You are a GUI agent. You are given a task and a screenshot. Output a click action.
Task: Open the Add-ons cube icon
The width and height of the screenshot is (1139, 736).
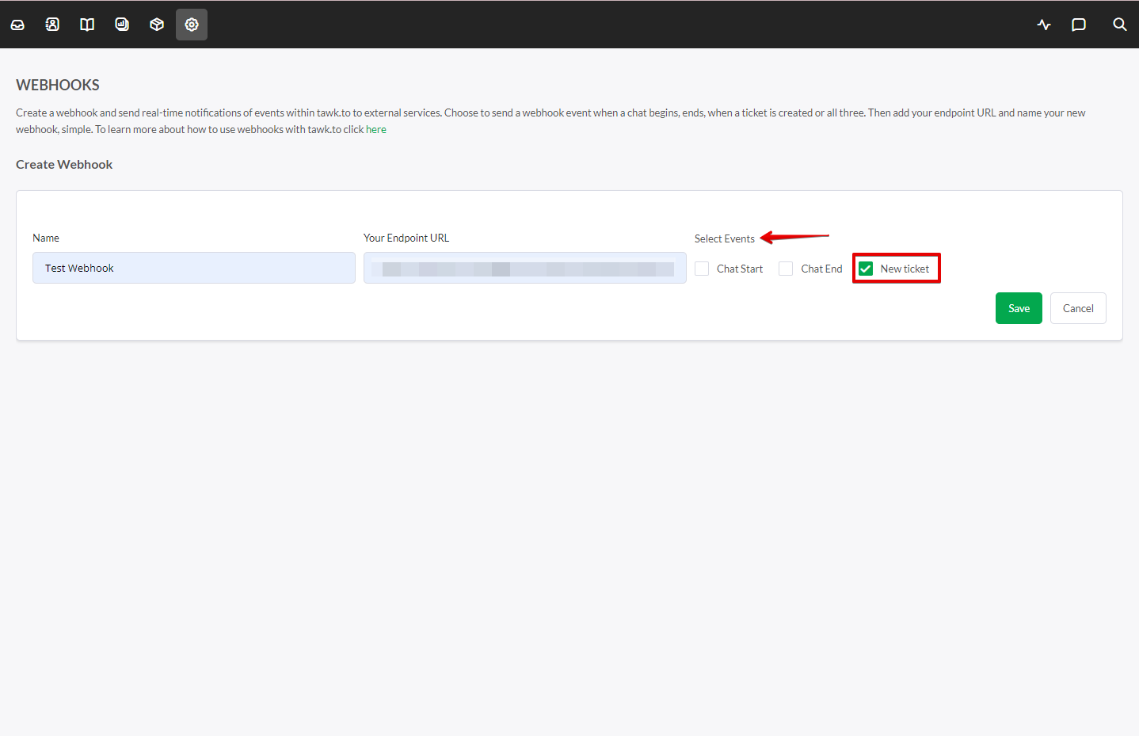click(157, 25)
